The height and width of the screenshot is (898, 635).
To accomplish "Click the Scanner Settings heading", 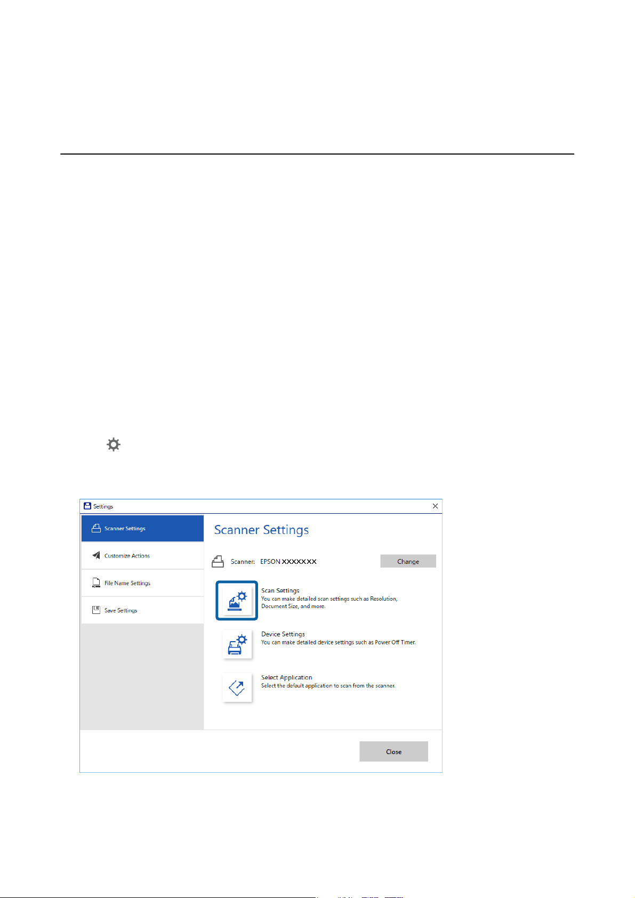I will click(x=261, y=530).
